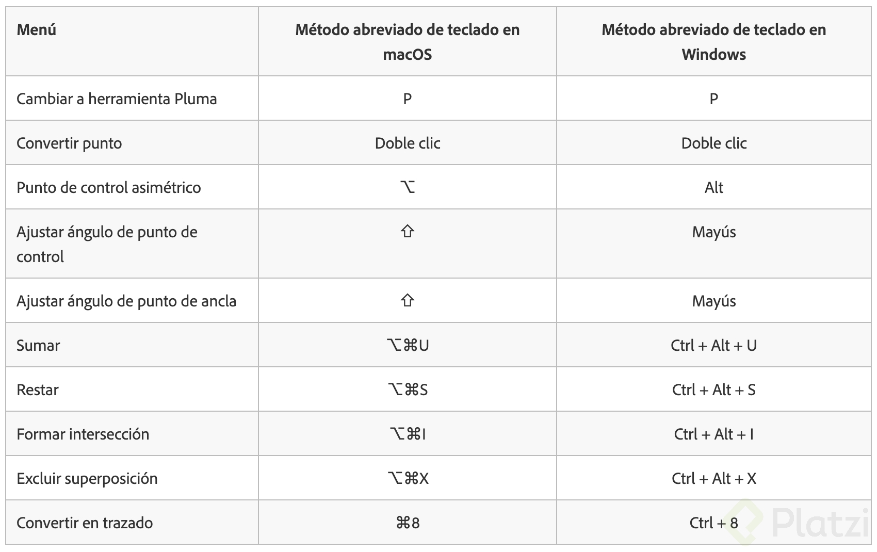Click the Menú column header

pos(36,29)
